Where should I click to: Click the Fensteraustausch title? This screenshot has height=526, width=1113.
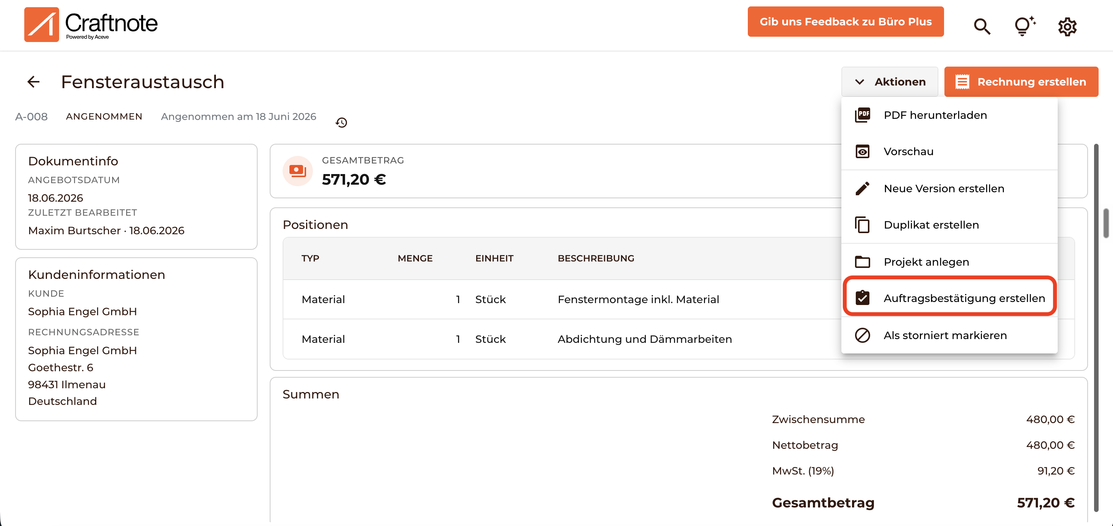142,82
